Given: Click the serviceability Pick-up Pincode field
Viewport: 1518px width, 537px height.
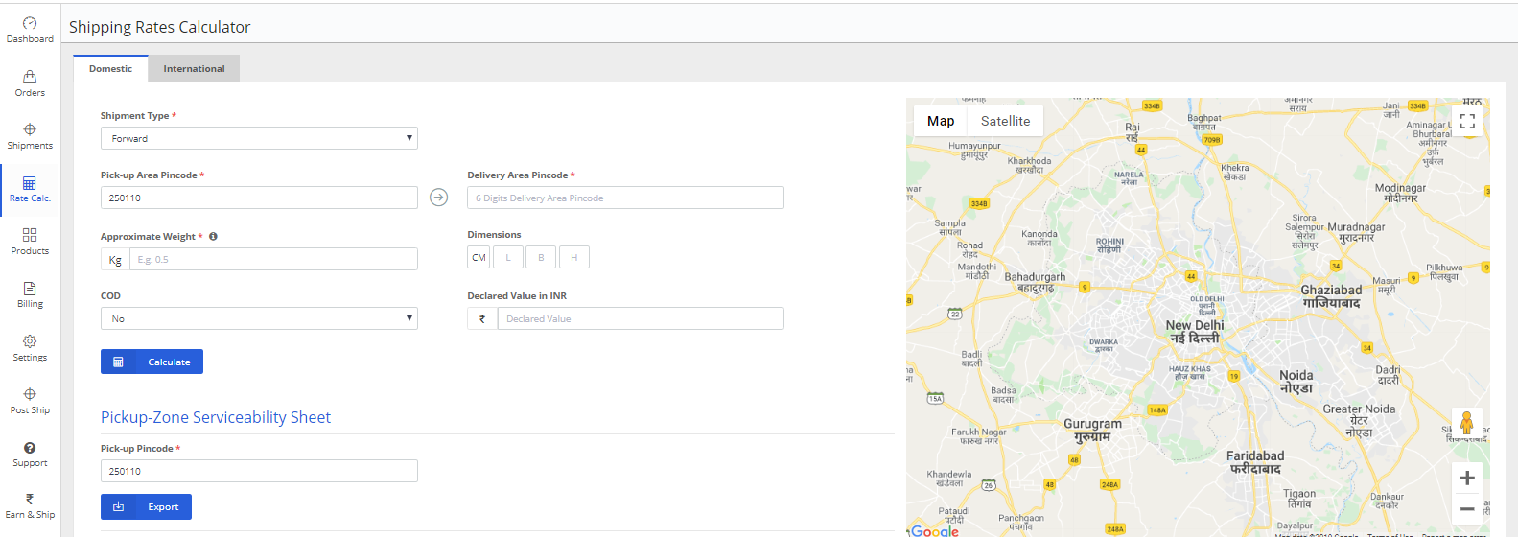Looking at the screenshot, I should click(x=259, y=471).
